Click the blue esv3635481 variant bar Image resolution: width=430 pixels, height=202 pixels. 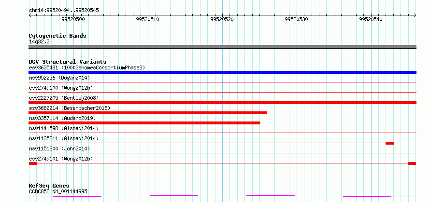222,72
